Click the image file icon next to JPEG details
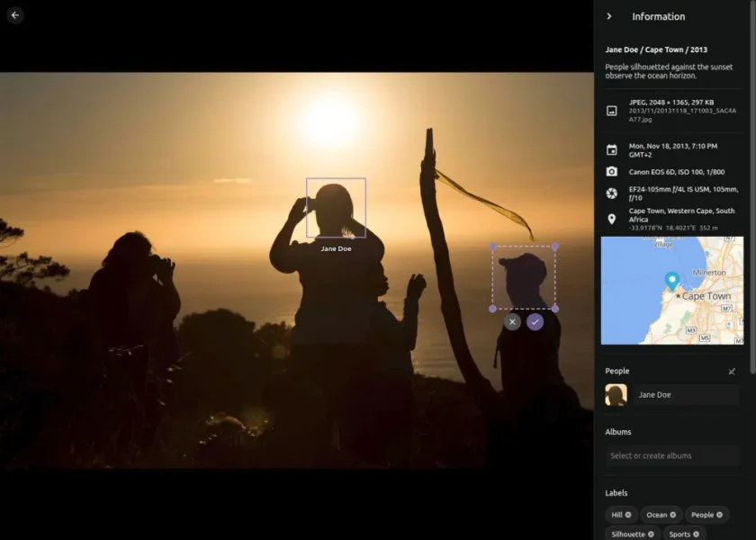Screen dimensions: 756x540 coord(611,111)
